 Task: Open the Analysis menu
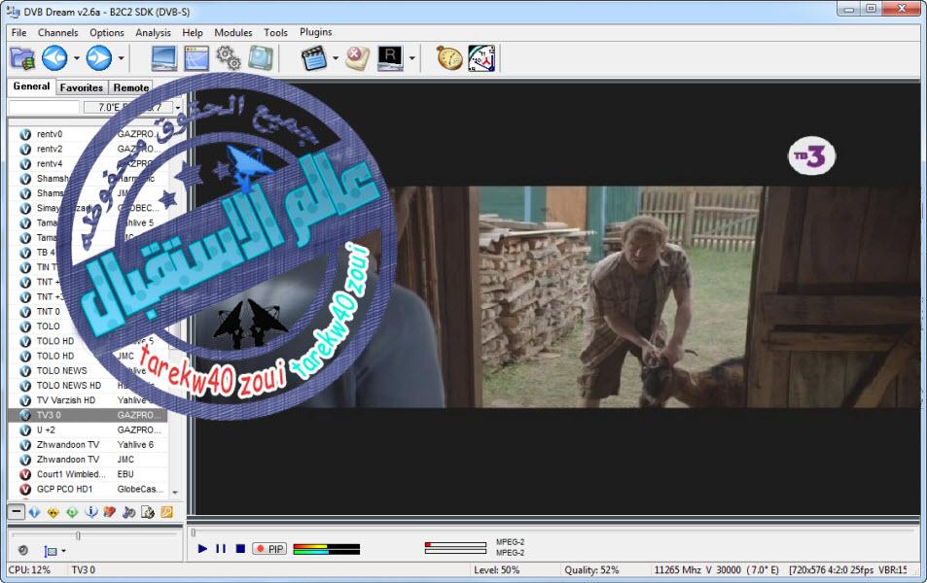(x=153, y=32)
